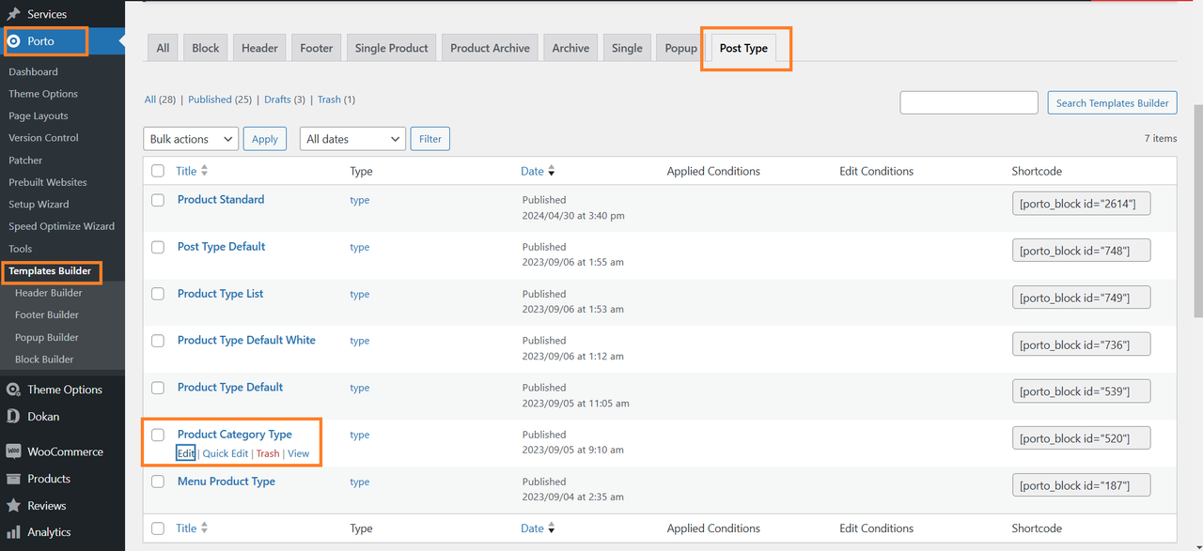1203x551 pixels.
Task: Switch to the Header tab
Action: [259, 48]
